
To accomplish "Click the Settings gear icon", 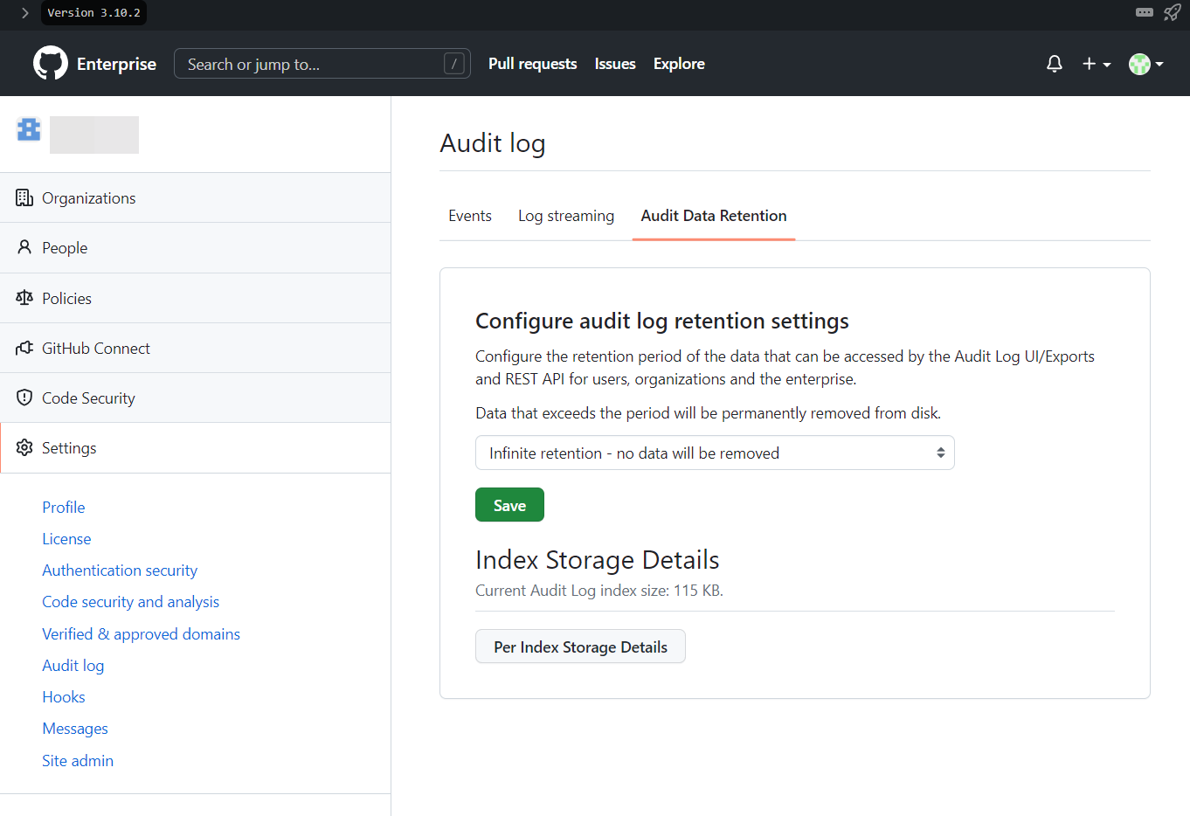I will [24, 447].
